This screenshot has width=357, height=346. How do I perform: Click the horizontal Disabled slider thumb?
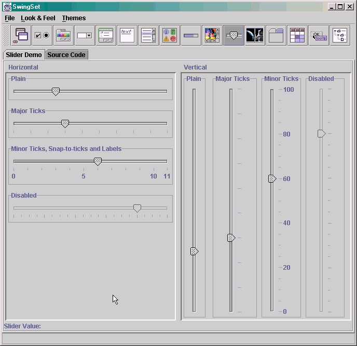(x=137, y=208)
